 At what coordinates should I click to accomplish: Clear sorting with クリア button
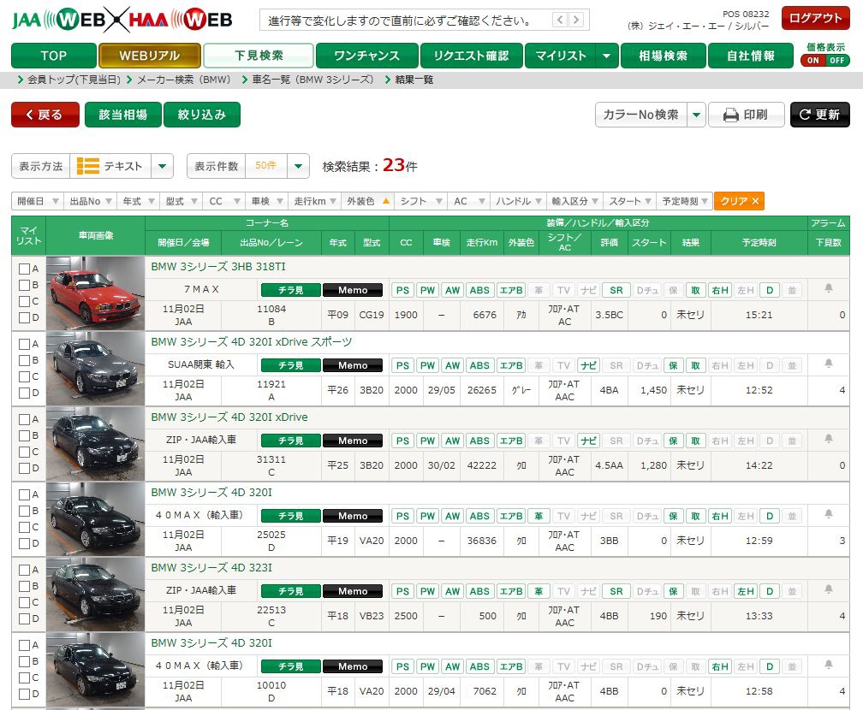(x=739, y=201)
